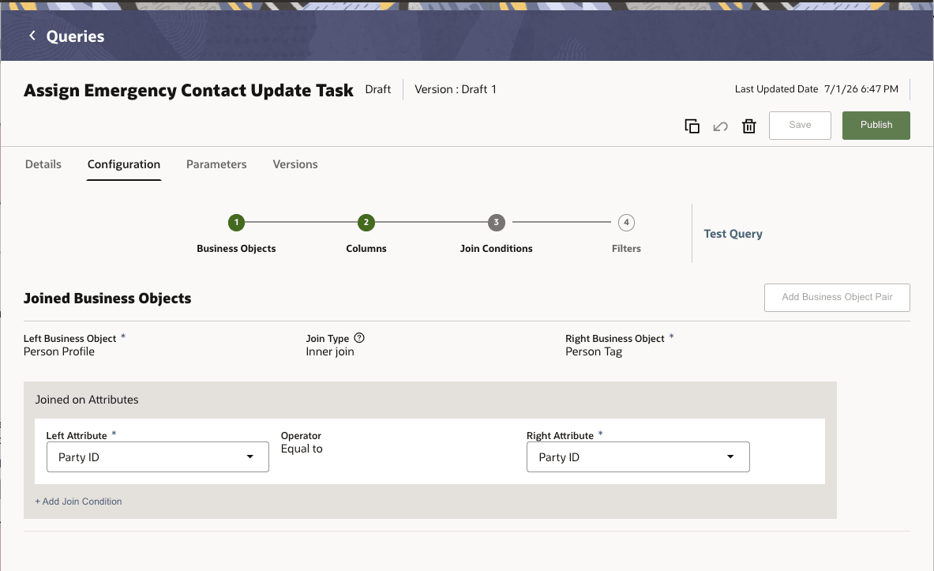Click the Draft status label
The image size is (934, 571).
[377, 89]
